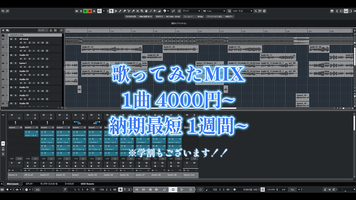Click the Redo arrow icon
The image size is (356, 200).
click(7, 11)
